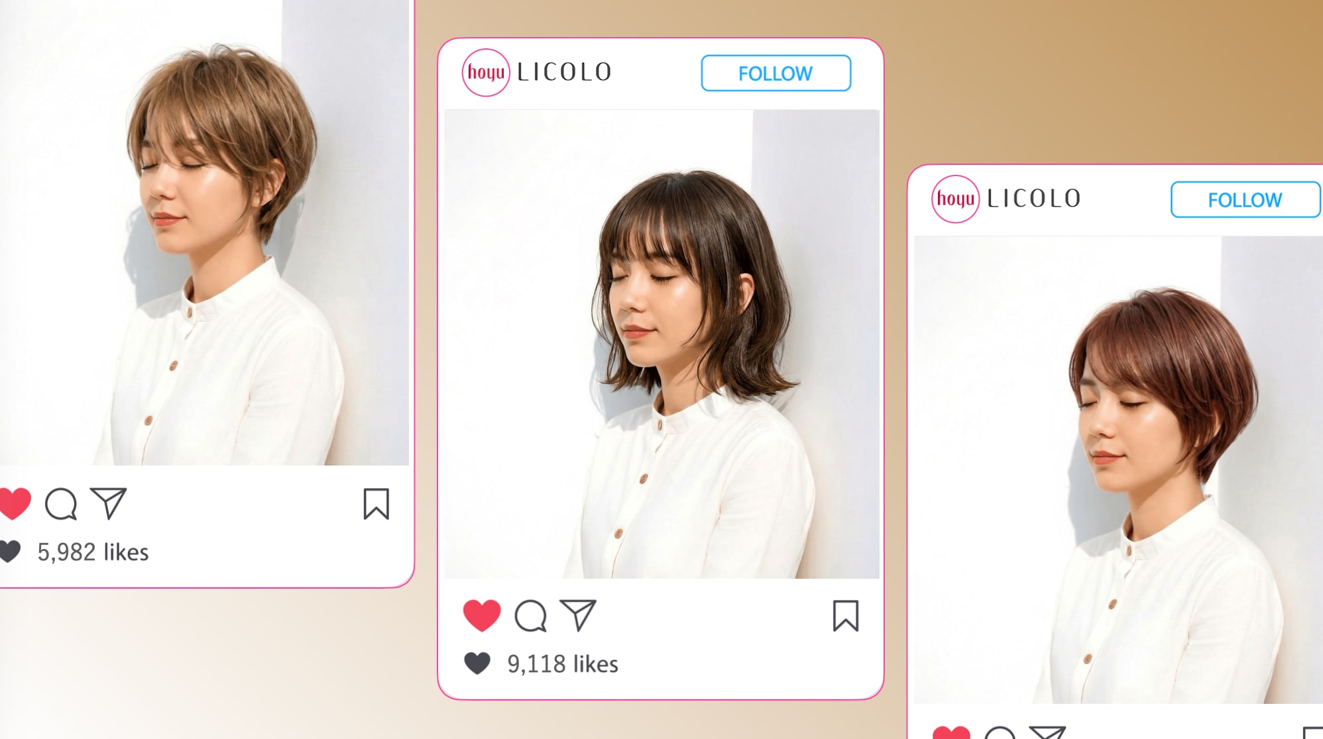Bookmark the middle post with bob haircut
The width and height of the screenshot is (1323, 739).
point(846,616)
